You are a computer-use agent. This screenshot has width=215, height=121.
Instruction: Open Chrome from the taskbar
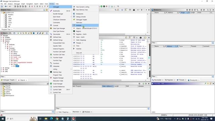(57, 119)
